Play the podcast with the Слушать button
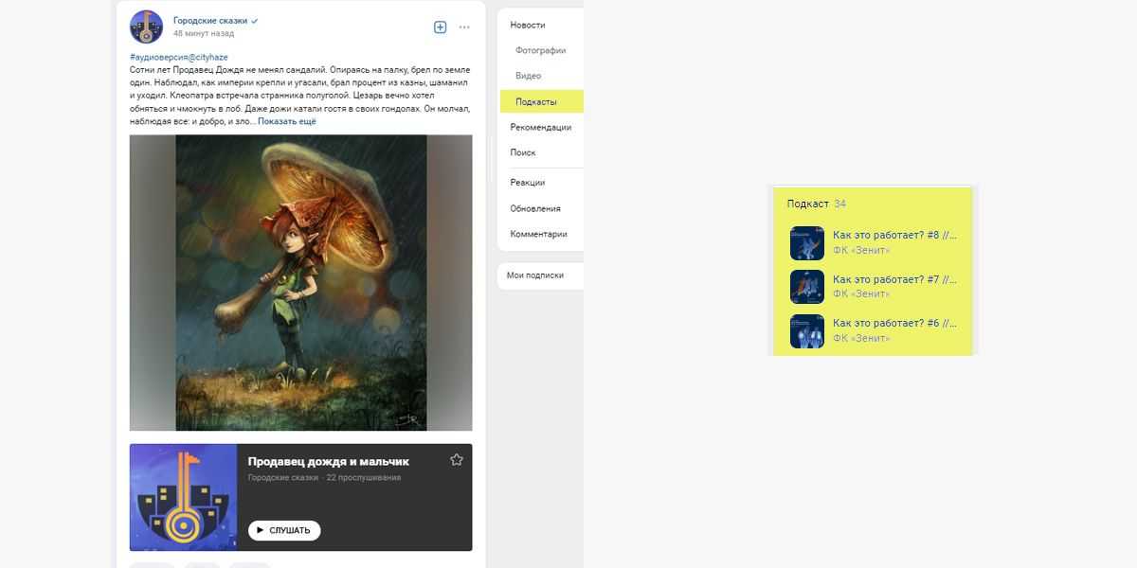Viewport: 1137px width, 568px height. (x=284, y=530)
